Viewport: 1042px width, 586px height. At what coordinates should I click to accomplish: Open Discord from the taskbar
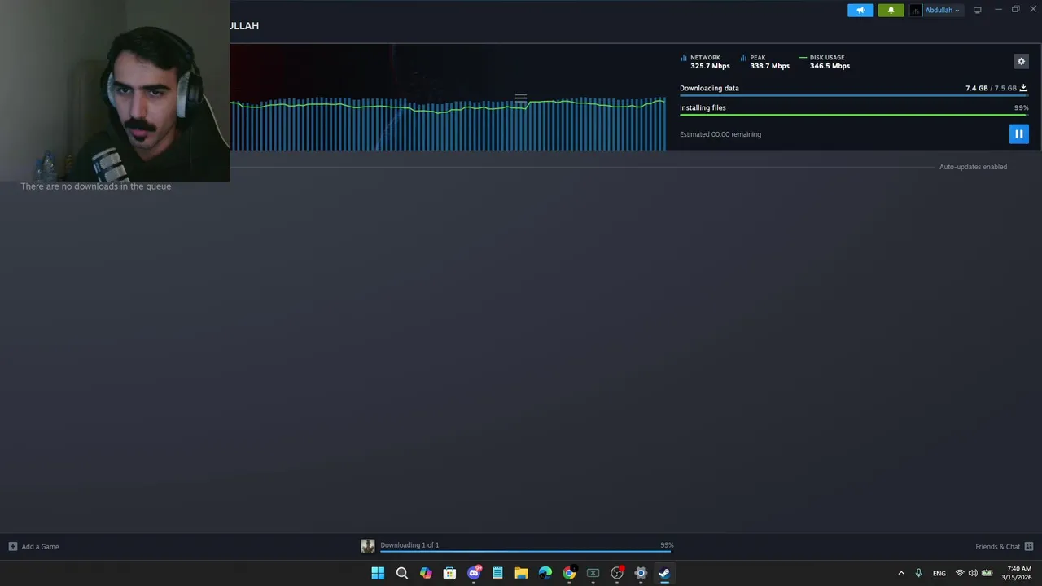tap(474, 573)
